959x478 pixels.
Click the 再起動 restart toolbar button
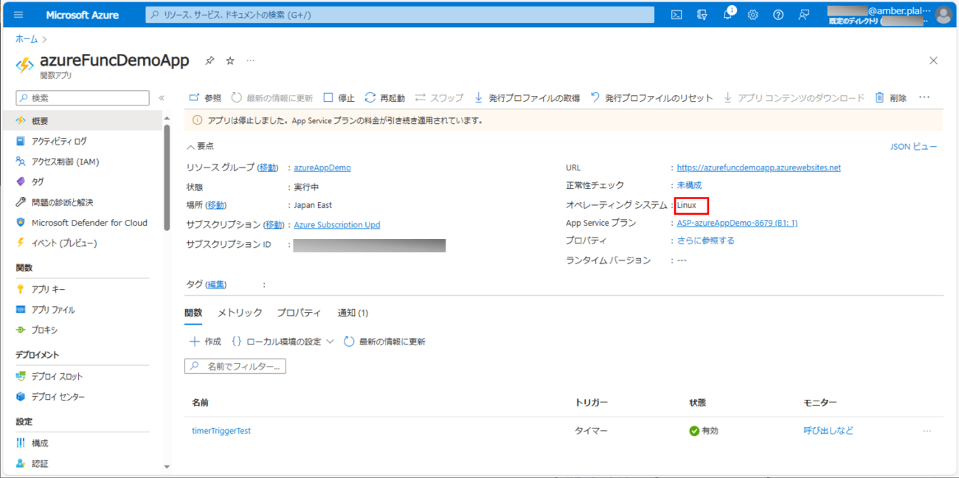click(384, 97)
